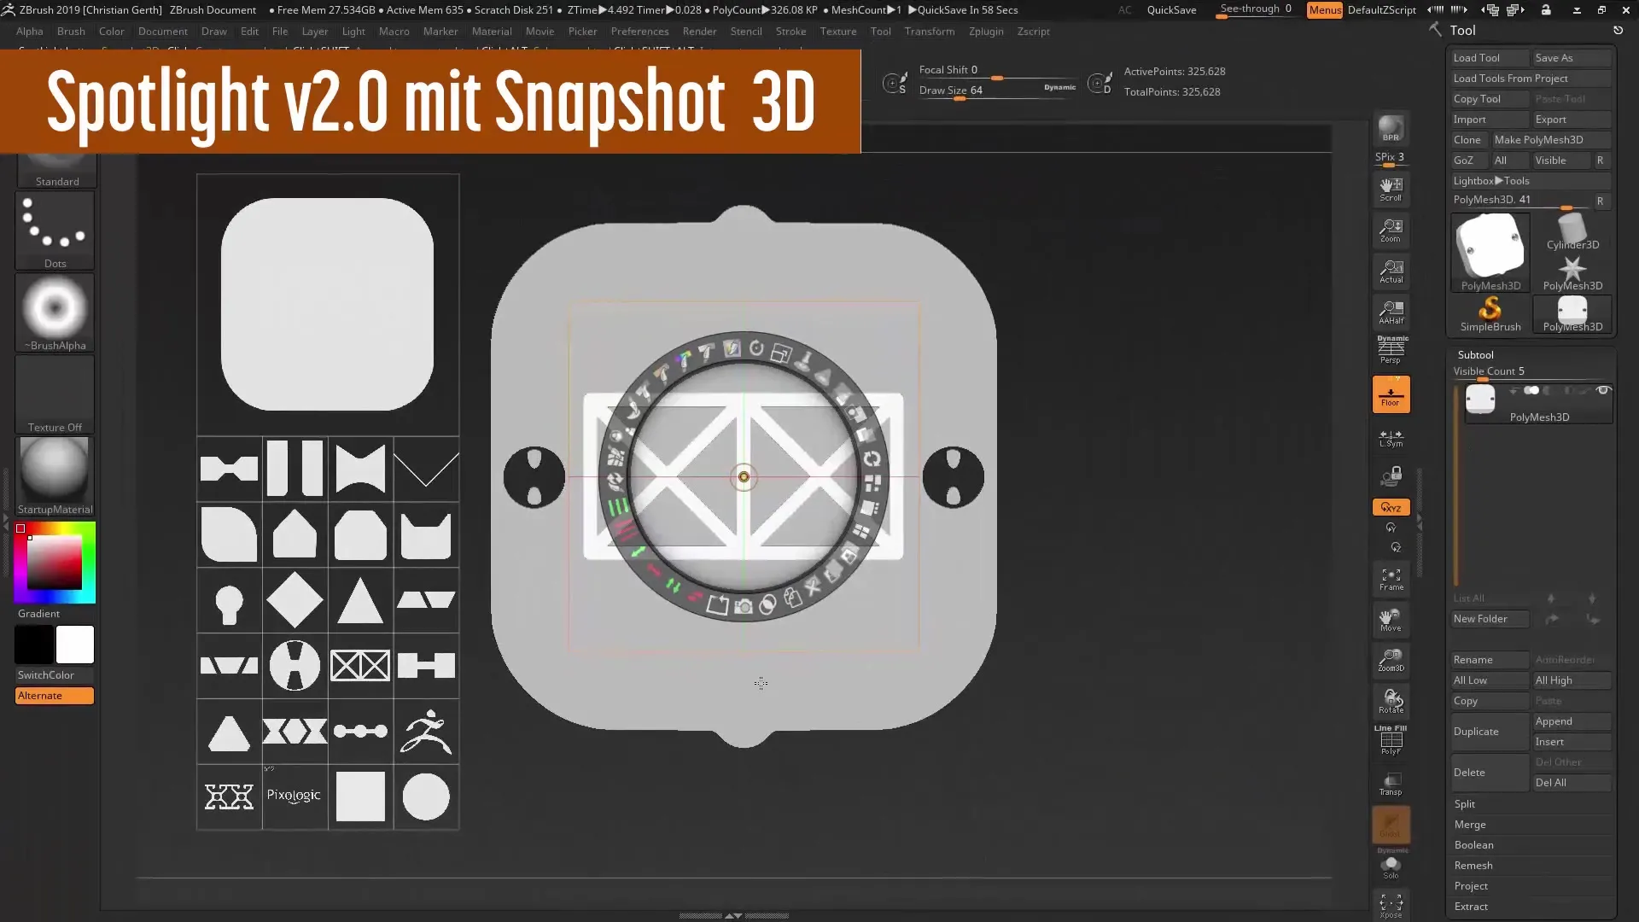Toggle Solo mode
Viewport: 1639px width, 922px height.
pos(1391,867)
